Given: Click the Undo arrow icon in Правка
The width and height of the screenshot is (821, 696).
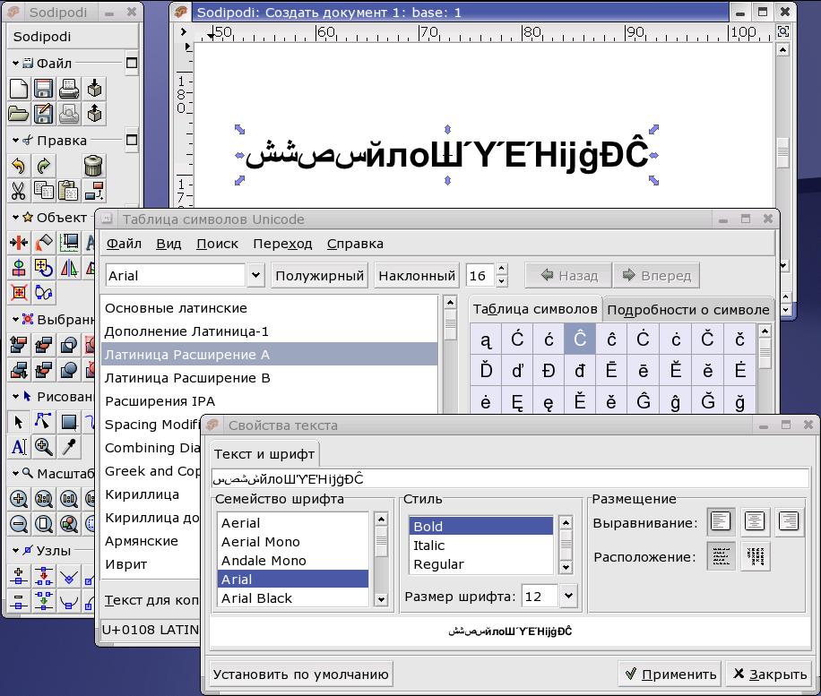Looking at the screenshot, I should (19, 166).
